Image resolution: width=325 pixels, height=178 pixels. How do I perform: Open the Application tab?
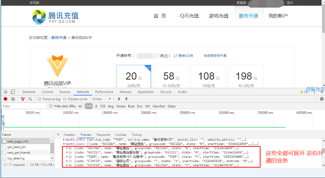point(146,92)
